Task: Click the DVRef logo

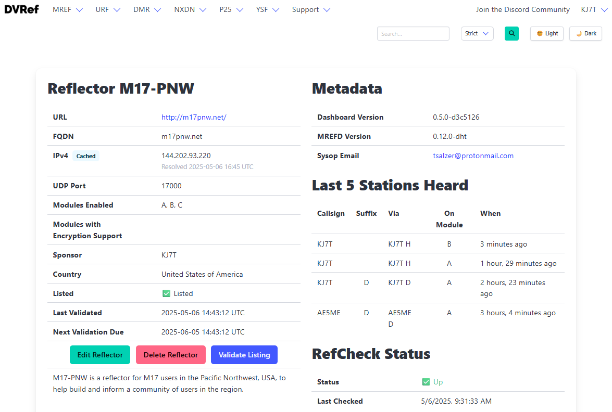Action: click(x=21, y=9)
